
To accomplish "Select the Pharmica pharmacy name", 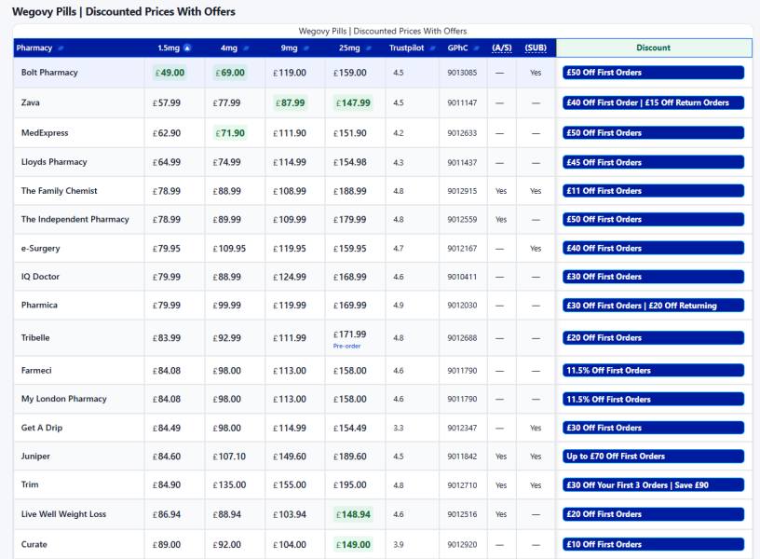I will [39, 305].
